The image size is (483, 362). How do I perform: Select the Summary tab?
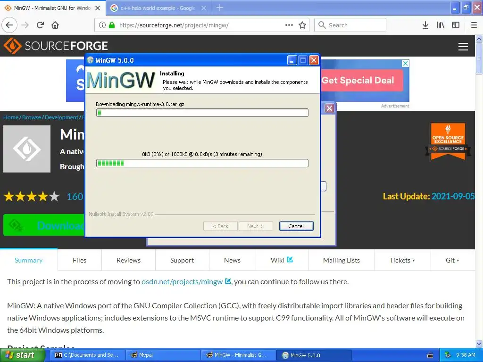[29, 260]
